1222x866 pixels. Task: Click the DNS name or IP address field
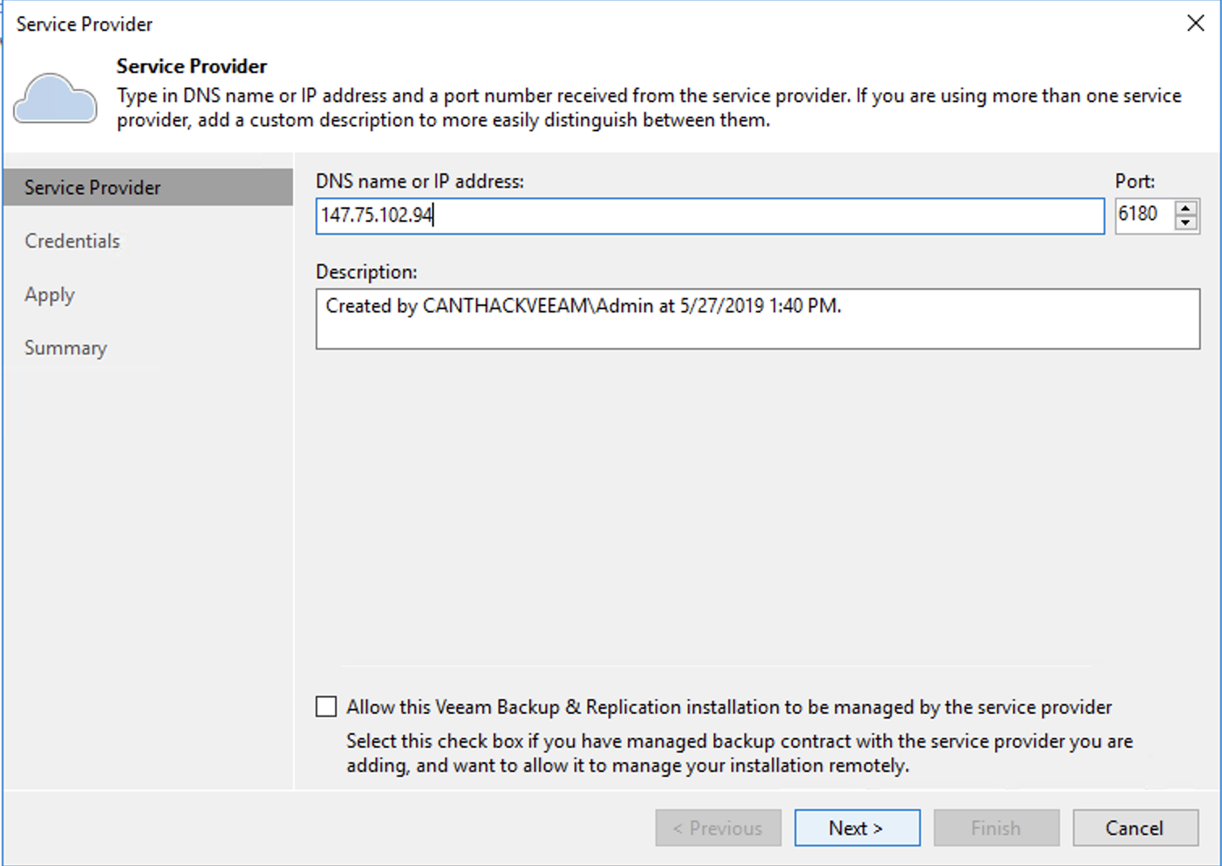click(710, 216)
